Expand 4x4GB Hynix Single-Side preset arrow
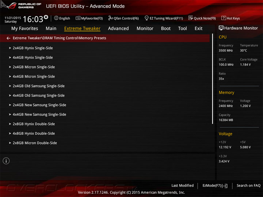The height and width of the screenshot is (197, 263). (x=10, y=58)
